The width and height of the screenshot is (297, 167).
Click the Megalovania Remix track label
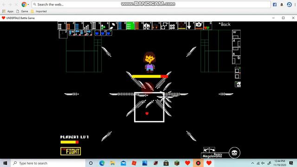[x=213, y=156]
